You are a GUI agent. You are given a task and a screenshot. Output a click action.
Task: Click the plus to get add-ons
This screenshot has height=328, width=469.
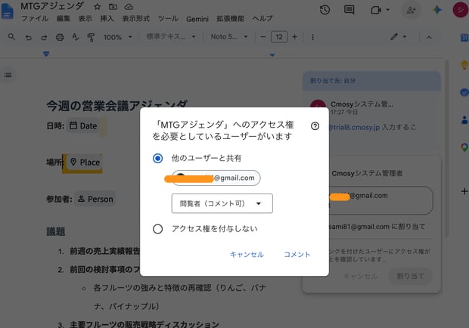click(464, 191)
